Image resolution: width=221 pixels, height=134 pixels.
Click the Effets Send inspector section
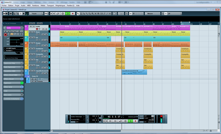point(12,86)
